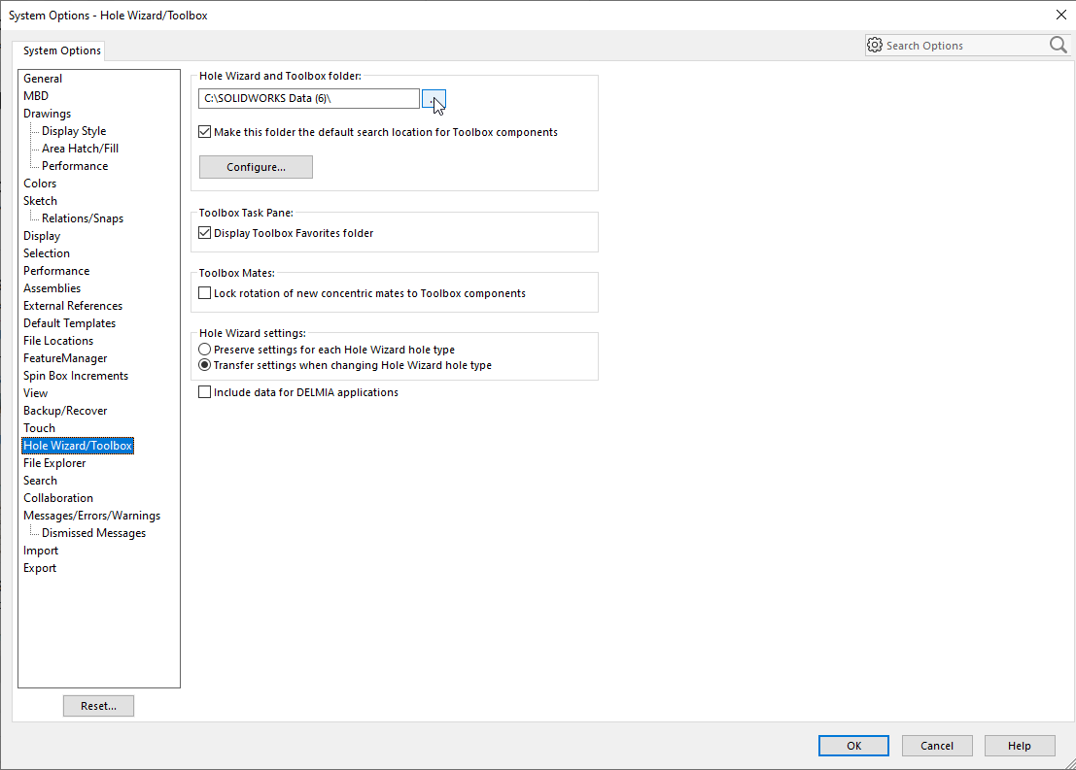The image size is (1076, 770).
Task: Click the gear icon in Search Options
Action: click(875, 46)
